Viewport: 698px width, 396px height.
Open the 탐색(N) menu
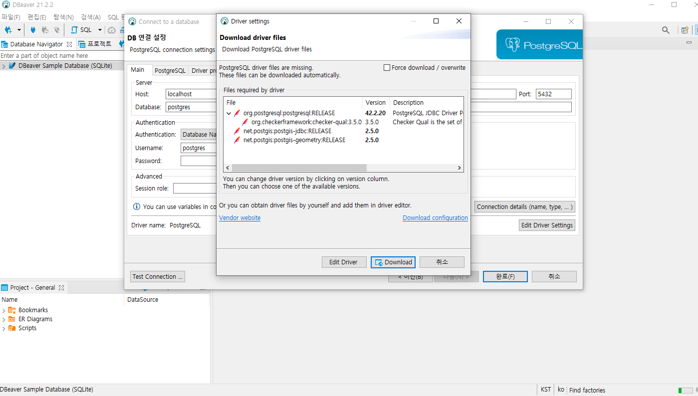click(x=63, y=17)
